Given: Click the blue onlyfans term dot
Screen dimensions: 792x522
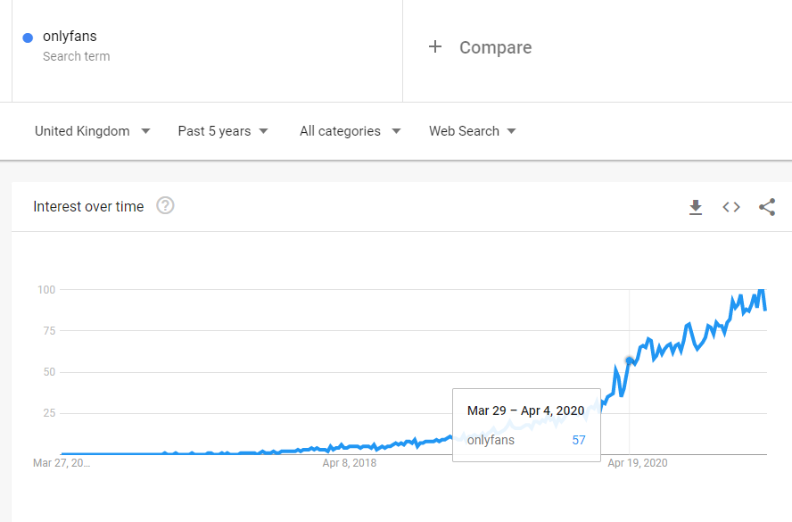Looking at the screenshot, I should click(28, 37).
